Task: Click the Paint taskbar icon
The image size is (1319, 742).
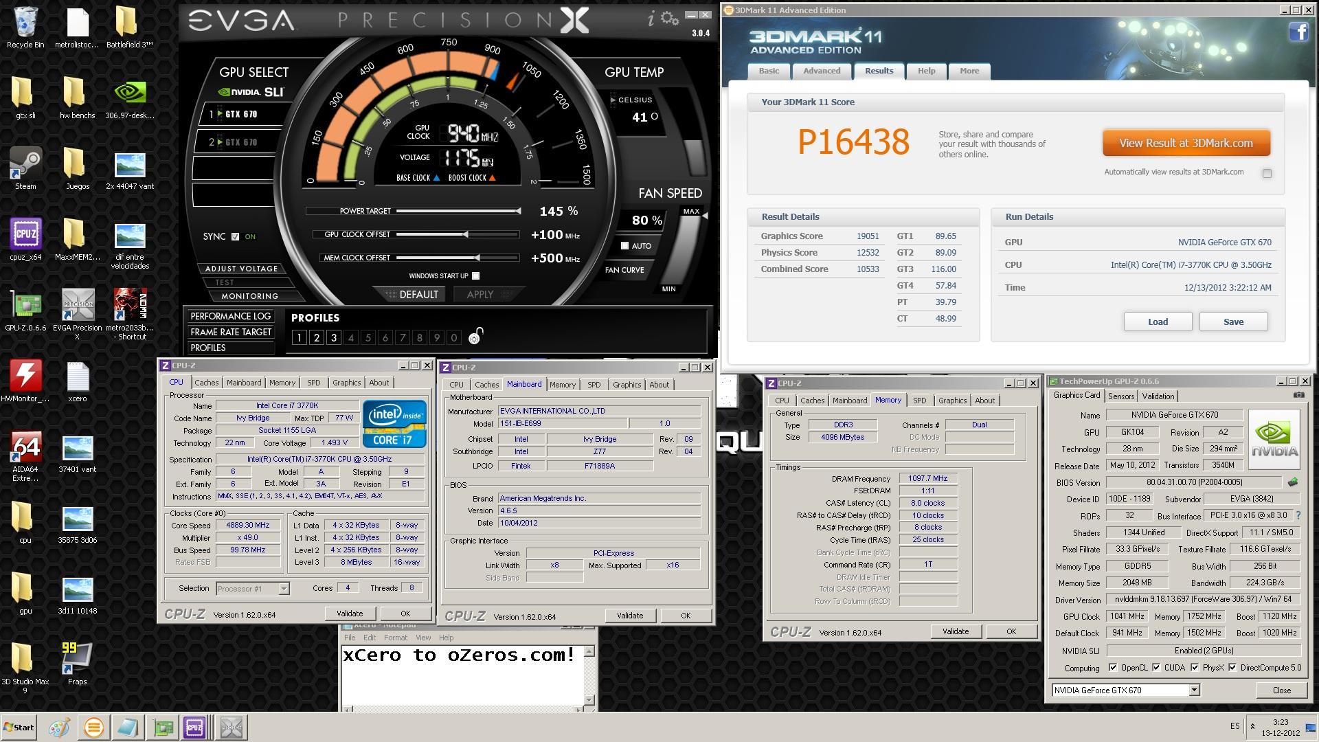Action: (59, 727)
